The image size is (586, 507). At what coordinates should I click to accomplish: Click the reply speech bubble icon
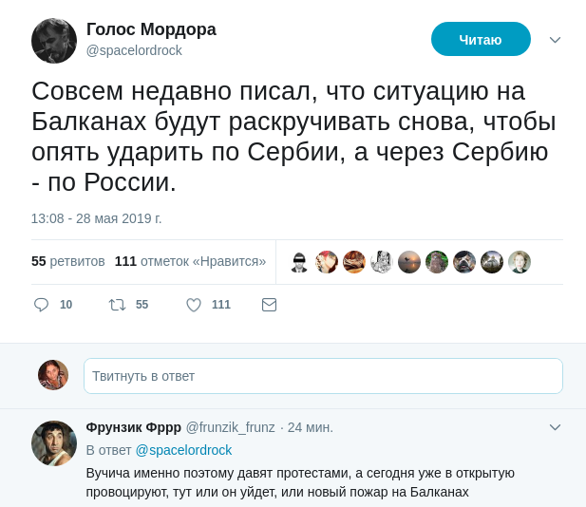pos(41,305)
